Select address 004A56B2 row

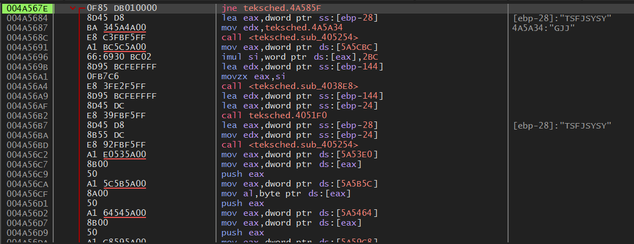tap(27, 115)
